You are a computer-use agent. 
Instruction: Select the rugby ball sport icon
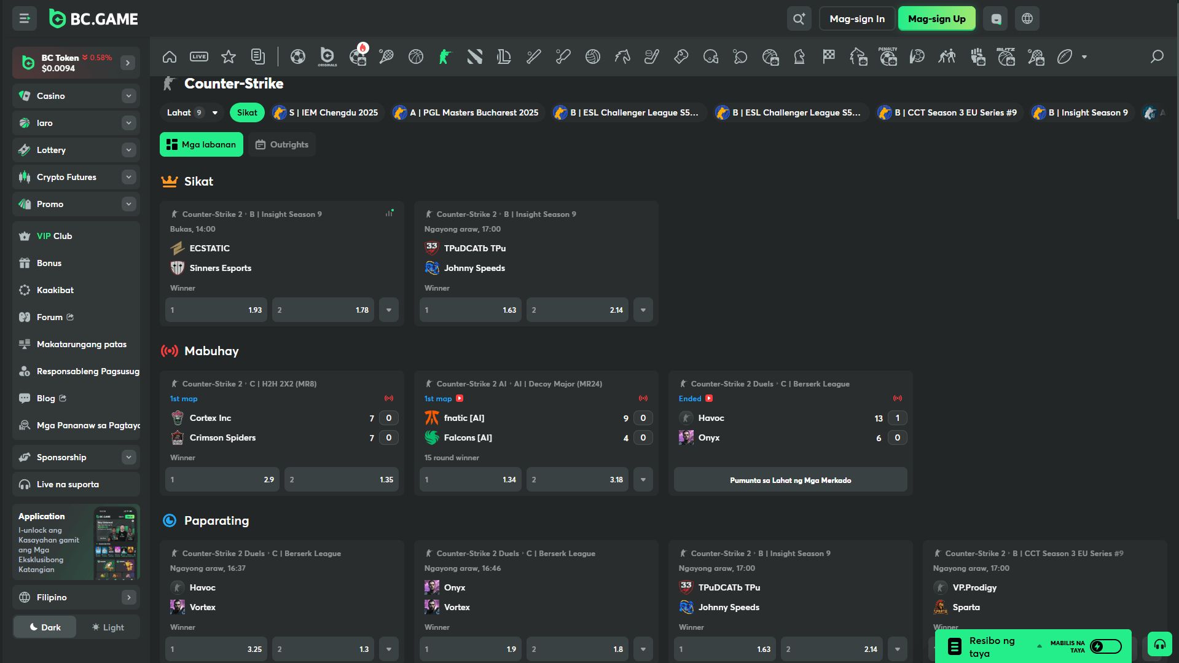[x=1065, y=57]
